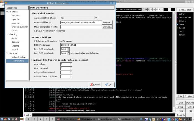Click in the Download files to path field
This screenshot has width=194, height=121.
[81, 22]
